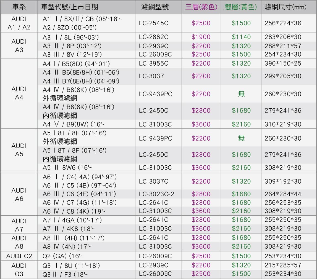Select row A6 III / C6 (4F) (04'~11')
Image resolution: width=317 pixels, height=279 pixels.
(x=79, y=194)
